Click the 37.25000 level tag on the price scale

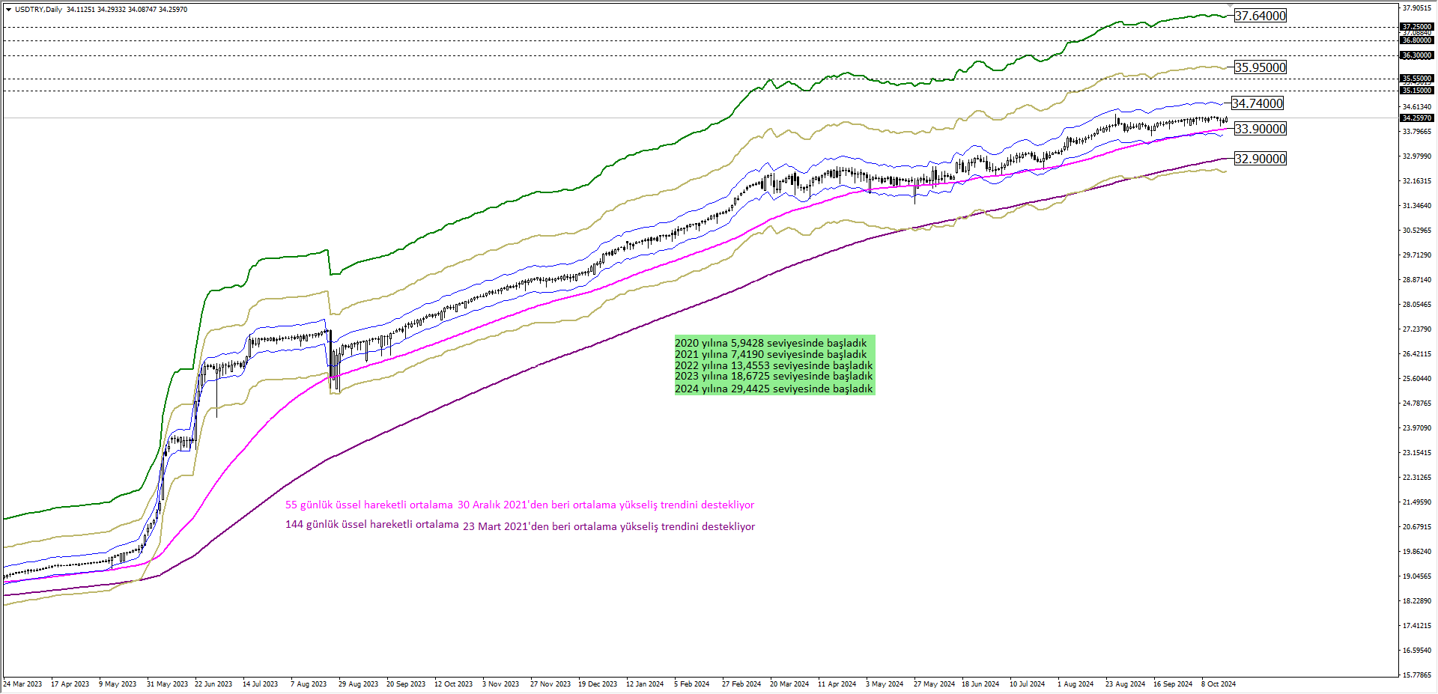1417,27
